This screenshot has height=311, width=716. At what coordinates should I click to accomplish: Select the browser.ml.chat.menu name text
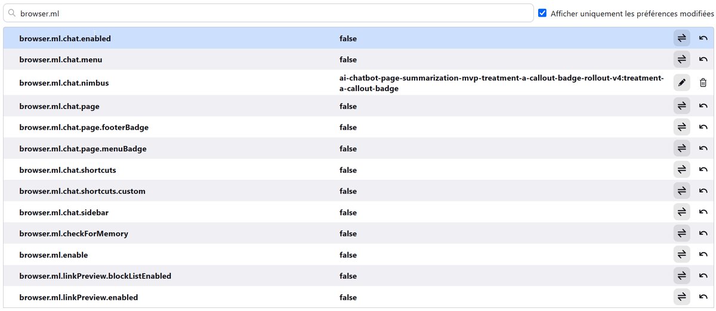[x=61, y=60]
